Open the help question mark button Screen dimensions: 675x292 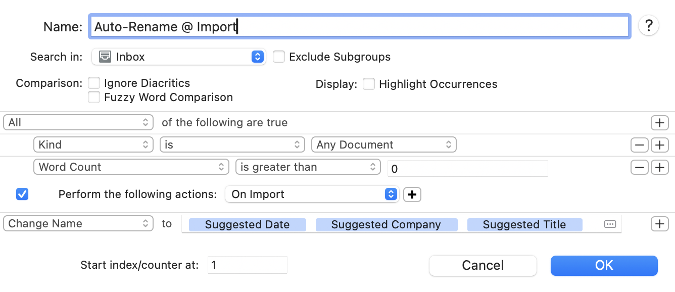coord(648,26)
